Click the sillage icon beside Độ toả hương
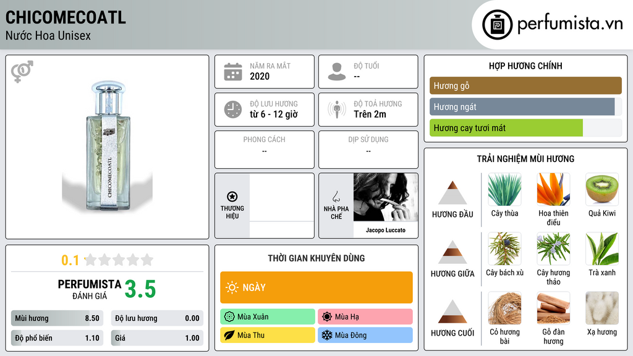This screenshot has width=633, height=356. (x=337, y=109)
